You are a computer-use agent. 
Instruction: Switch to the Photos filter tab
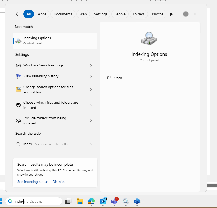(157, 14)
